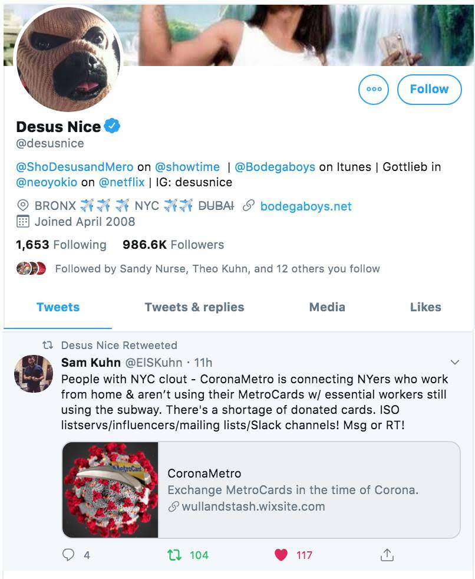Switch to the Tweets & replies tab

pyautogui.click(x=194, y=307)
